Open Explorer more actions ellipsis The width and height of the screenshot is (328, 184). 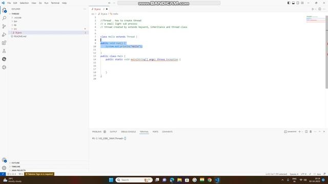[85, 9]
